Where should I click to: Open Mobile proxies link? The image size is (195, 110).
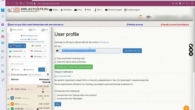coord(135,25)
